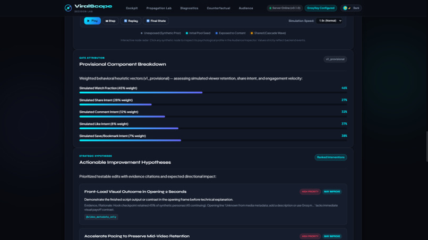Screen dimensions: 428x240
Task: Click MAY IMPROVE tag on Front-Load card
Action: click(x=332, y=191)
